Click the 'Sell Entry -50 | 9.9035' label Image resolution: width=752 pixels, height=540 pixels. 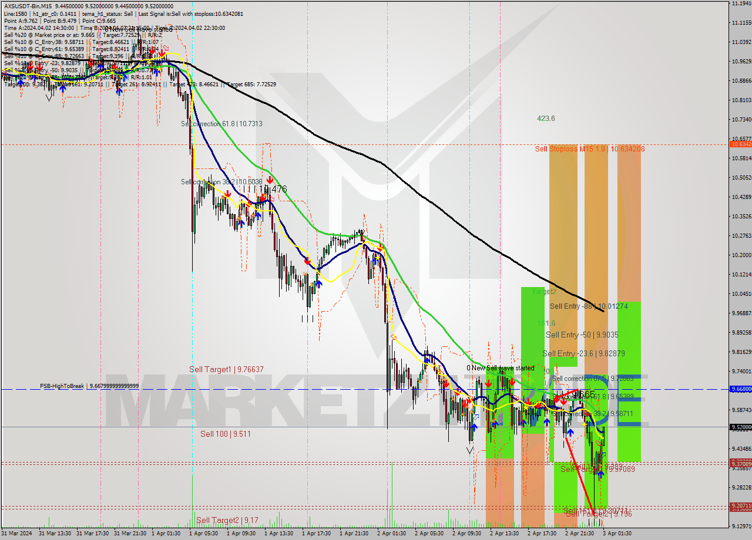582,335
